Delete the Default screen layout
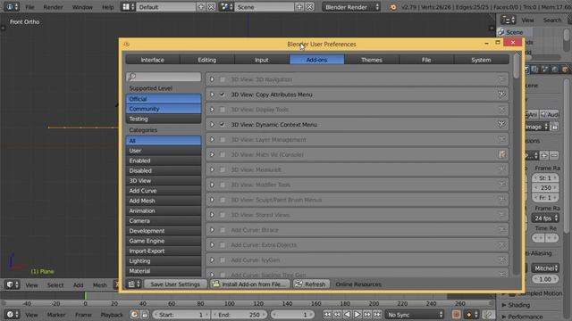572x321 pixels. point(211,7)
